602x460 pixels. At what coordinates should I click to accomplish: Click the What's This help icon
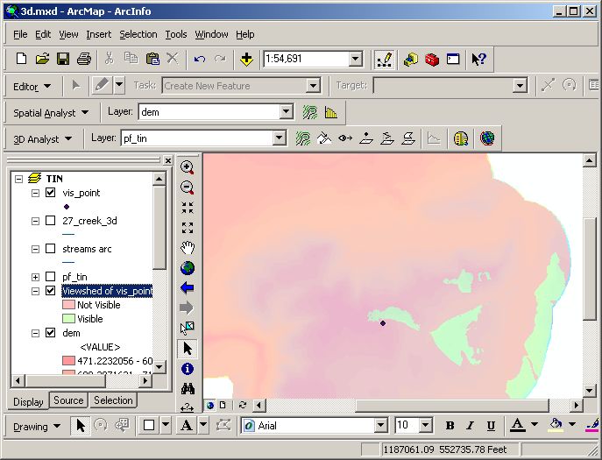pos(478,59)
